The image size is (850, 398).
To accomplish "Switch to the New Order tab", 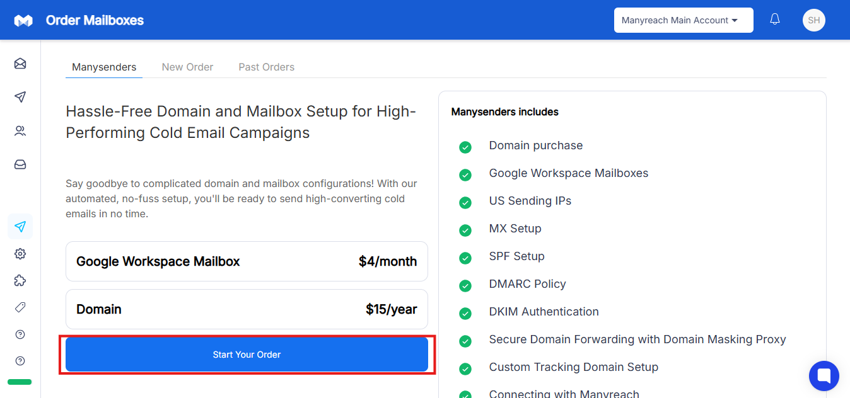I will click(187, 67).
